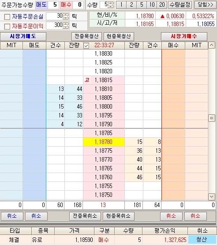Click the highlighted 1.18780 current price cell
Screen dimensions: 217x245
[x=104, y=142]
